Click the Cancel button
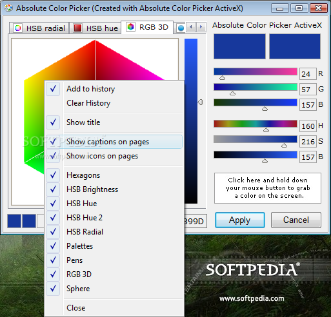This screenshot has height=317, width=331. coord(296,220)
